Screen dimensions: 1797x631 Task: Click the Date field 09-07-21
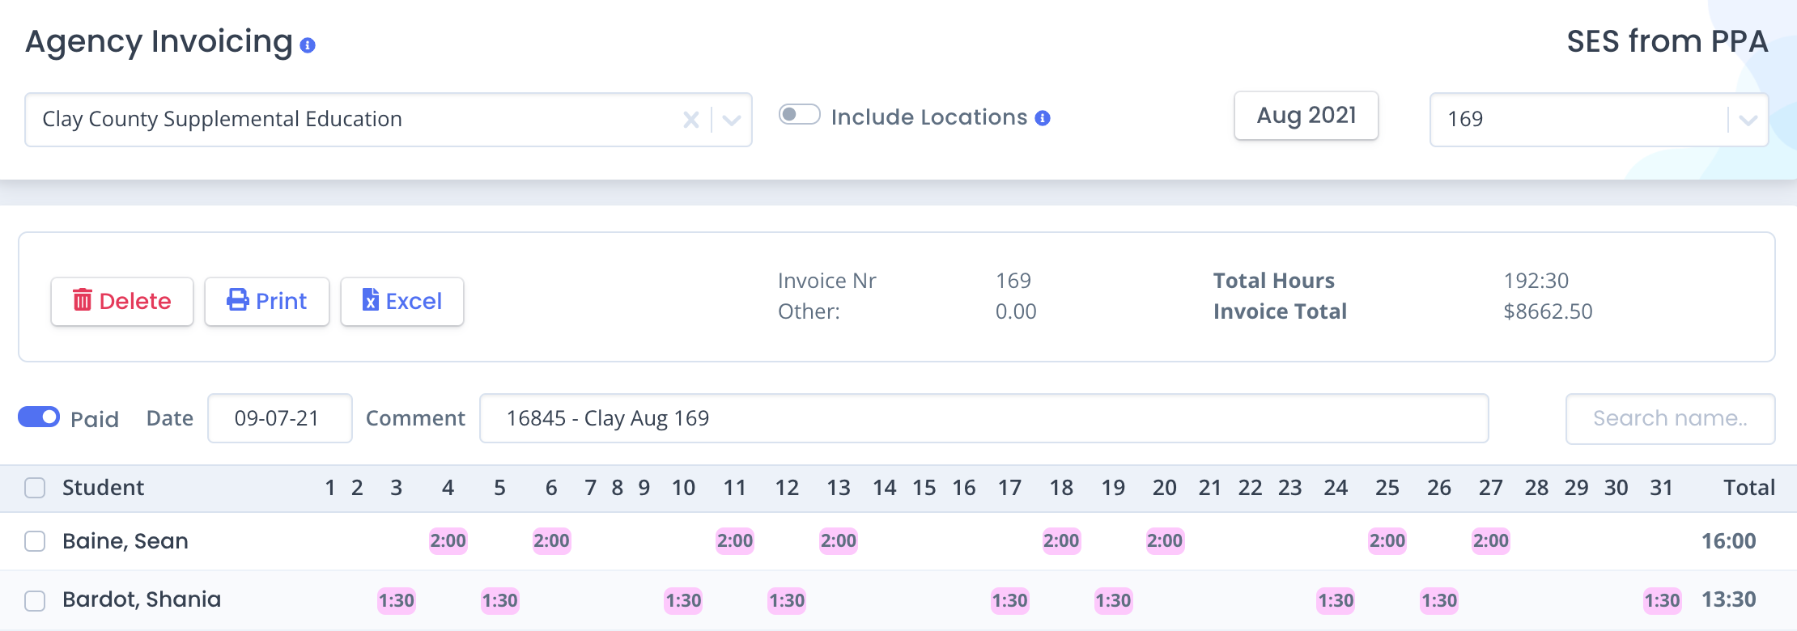pos(280,418)
